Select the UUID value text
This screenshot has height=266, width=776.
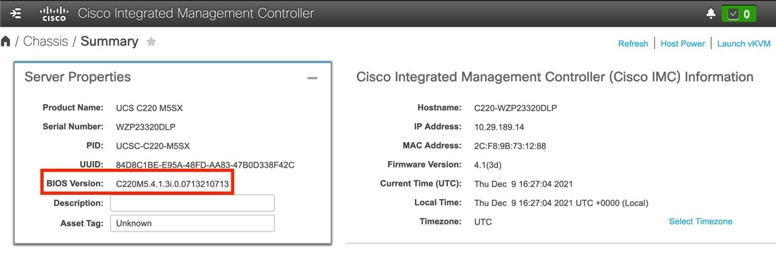[205, 165]
